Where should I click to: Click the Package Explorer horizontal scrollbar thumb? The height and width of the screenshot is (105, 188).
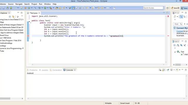pos(5,99)
